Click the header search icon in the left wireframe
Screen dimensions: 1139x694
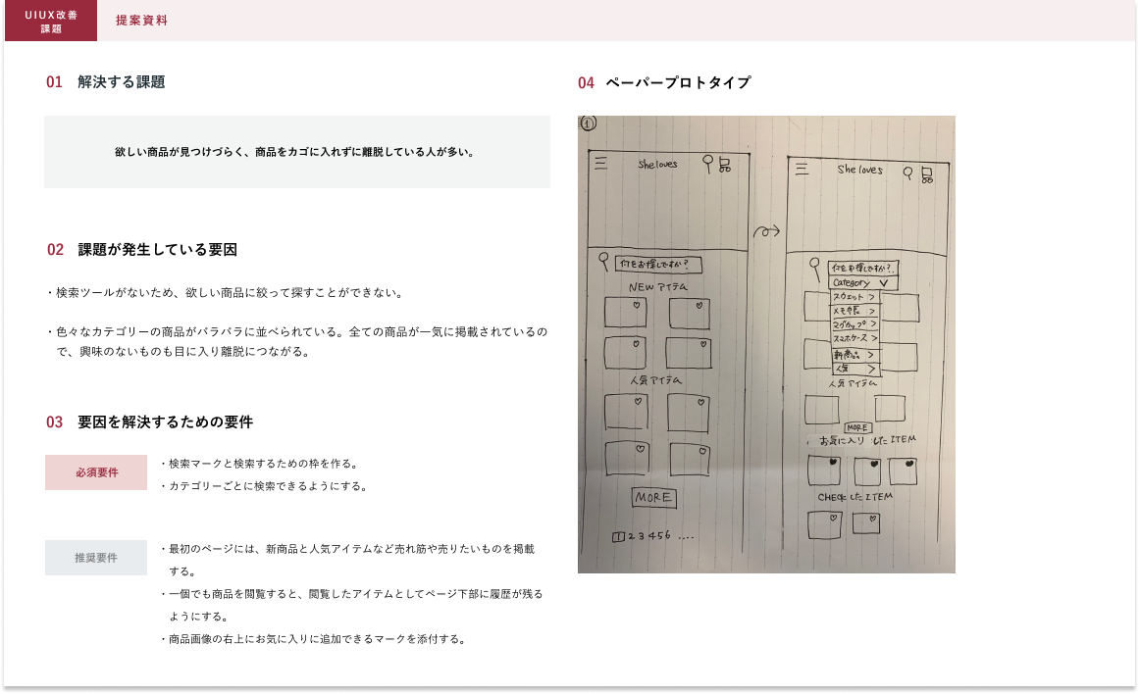pyautogui.click(x=708, y=164)
